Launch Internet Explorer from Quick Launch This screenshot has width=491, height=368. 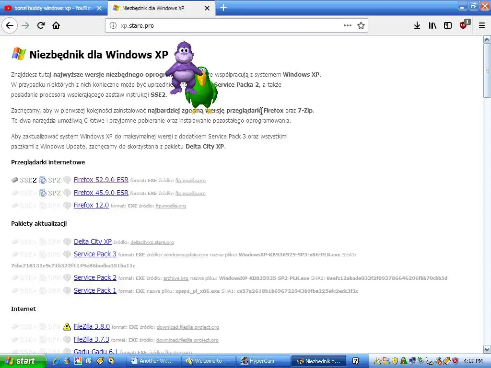(x=57, y=361)
